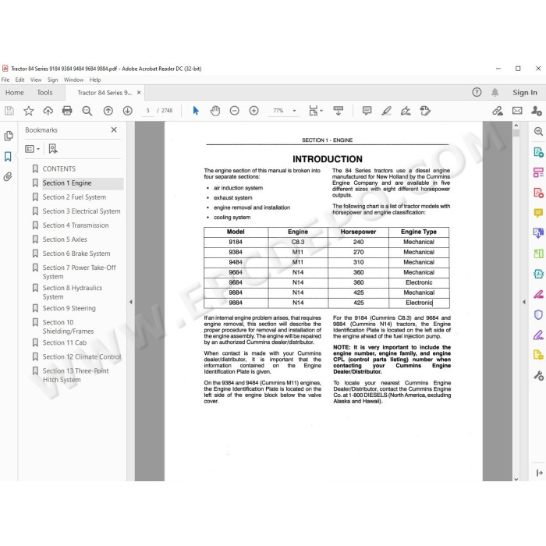Jump to Section 4 Transmission bookmark

point(76,225)
